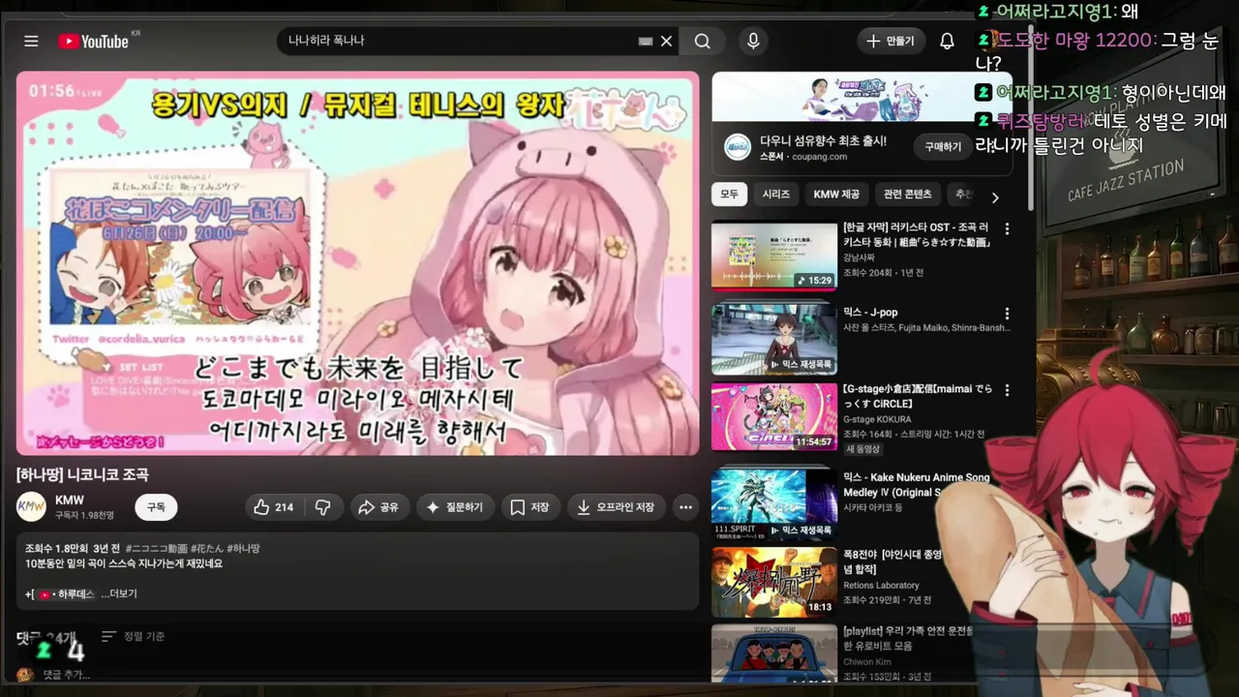Select the 시리즈 filter chip
The image size is (1239, 697).
click(775, 195)
